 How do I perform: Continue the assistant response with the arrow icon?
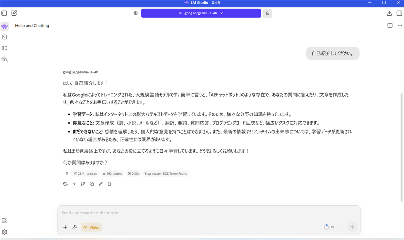74,184
